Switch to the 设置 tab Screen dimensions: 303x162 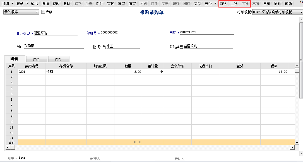coord(58,60)
